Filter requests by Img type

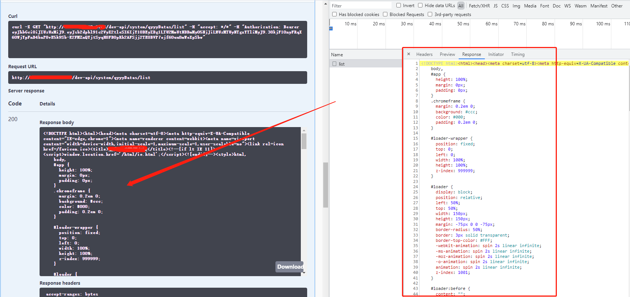pyautogui.click(x=516, y=6)
